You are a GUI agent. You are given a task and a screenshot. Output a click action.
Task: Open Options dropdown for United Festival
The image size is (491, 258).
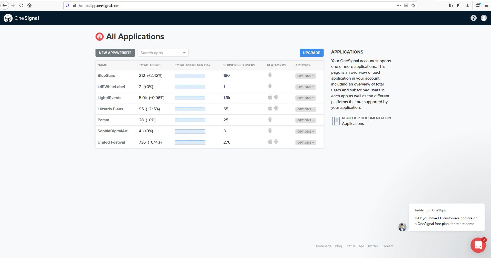[x=305, y=143]
